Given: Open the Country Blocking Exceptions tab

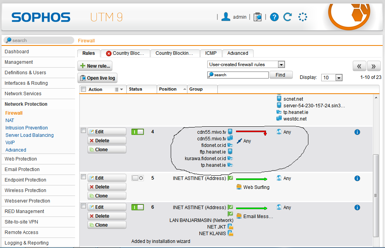Looking at the screenshot, I should (174, 53).
